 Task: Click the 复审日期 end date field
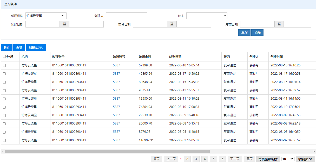pos(297,24)
